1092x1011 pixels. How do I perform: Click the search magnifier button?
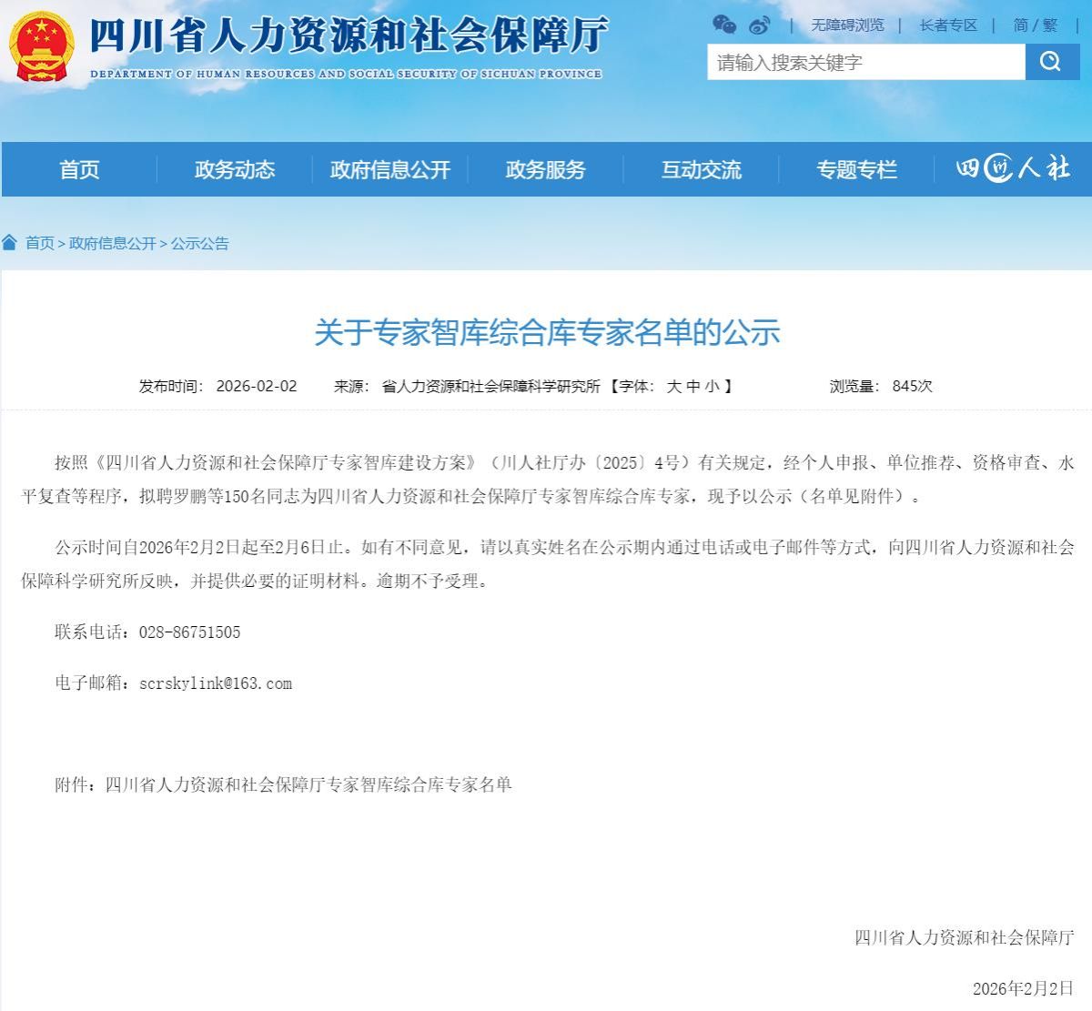[1051, 62]
